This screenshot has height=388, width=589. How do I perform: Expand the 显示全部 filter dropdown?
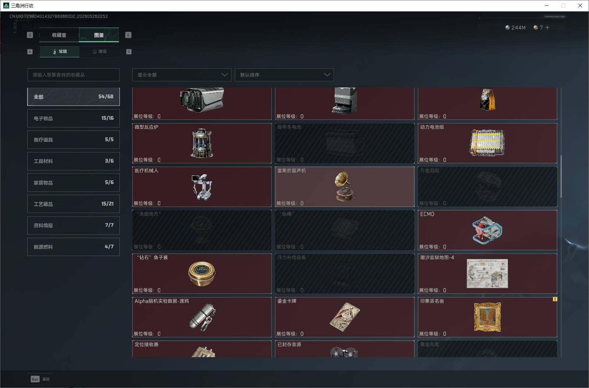(x=182, y=75)
